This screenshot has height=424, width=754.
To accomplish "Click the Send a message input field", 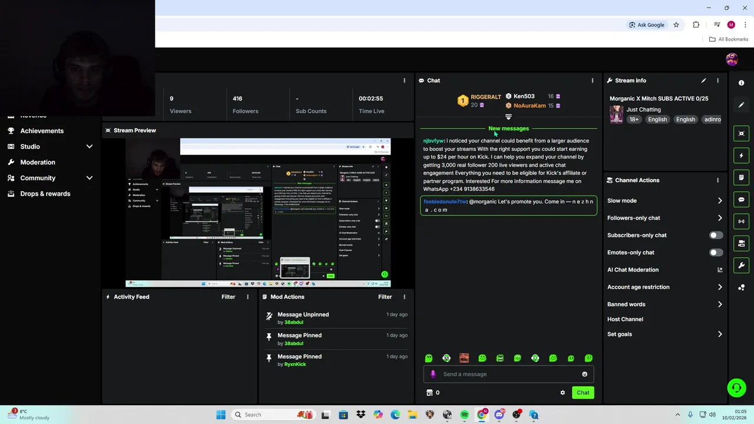I will (508, 374).
